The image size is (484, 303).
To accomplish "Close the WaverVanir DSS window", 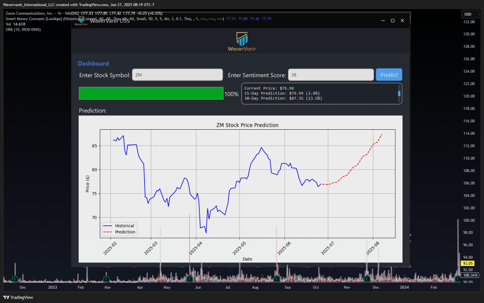I will (x=402, y=21).
